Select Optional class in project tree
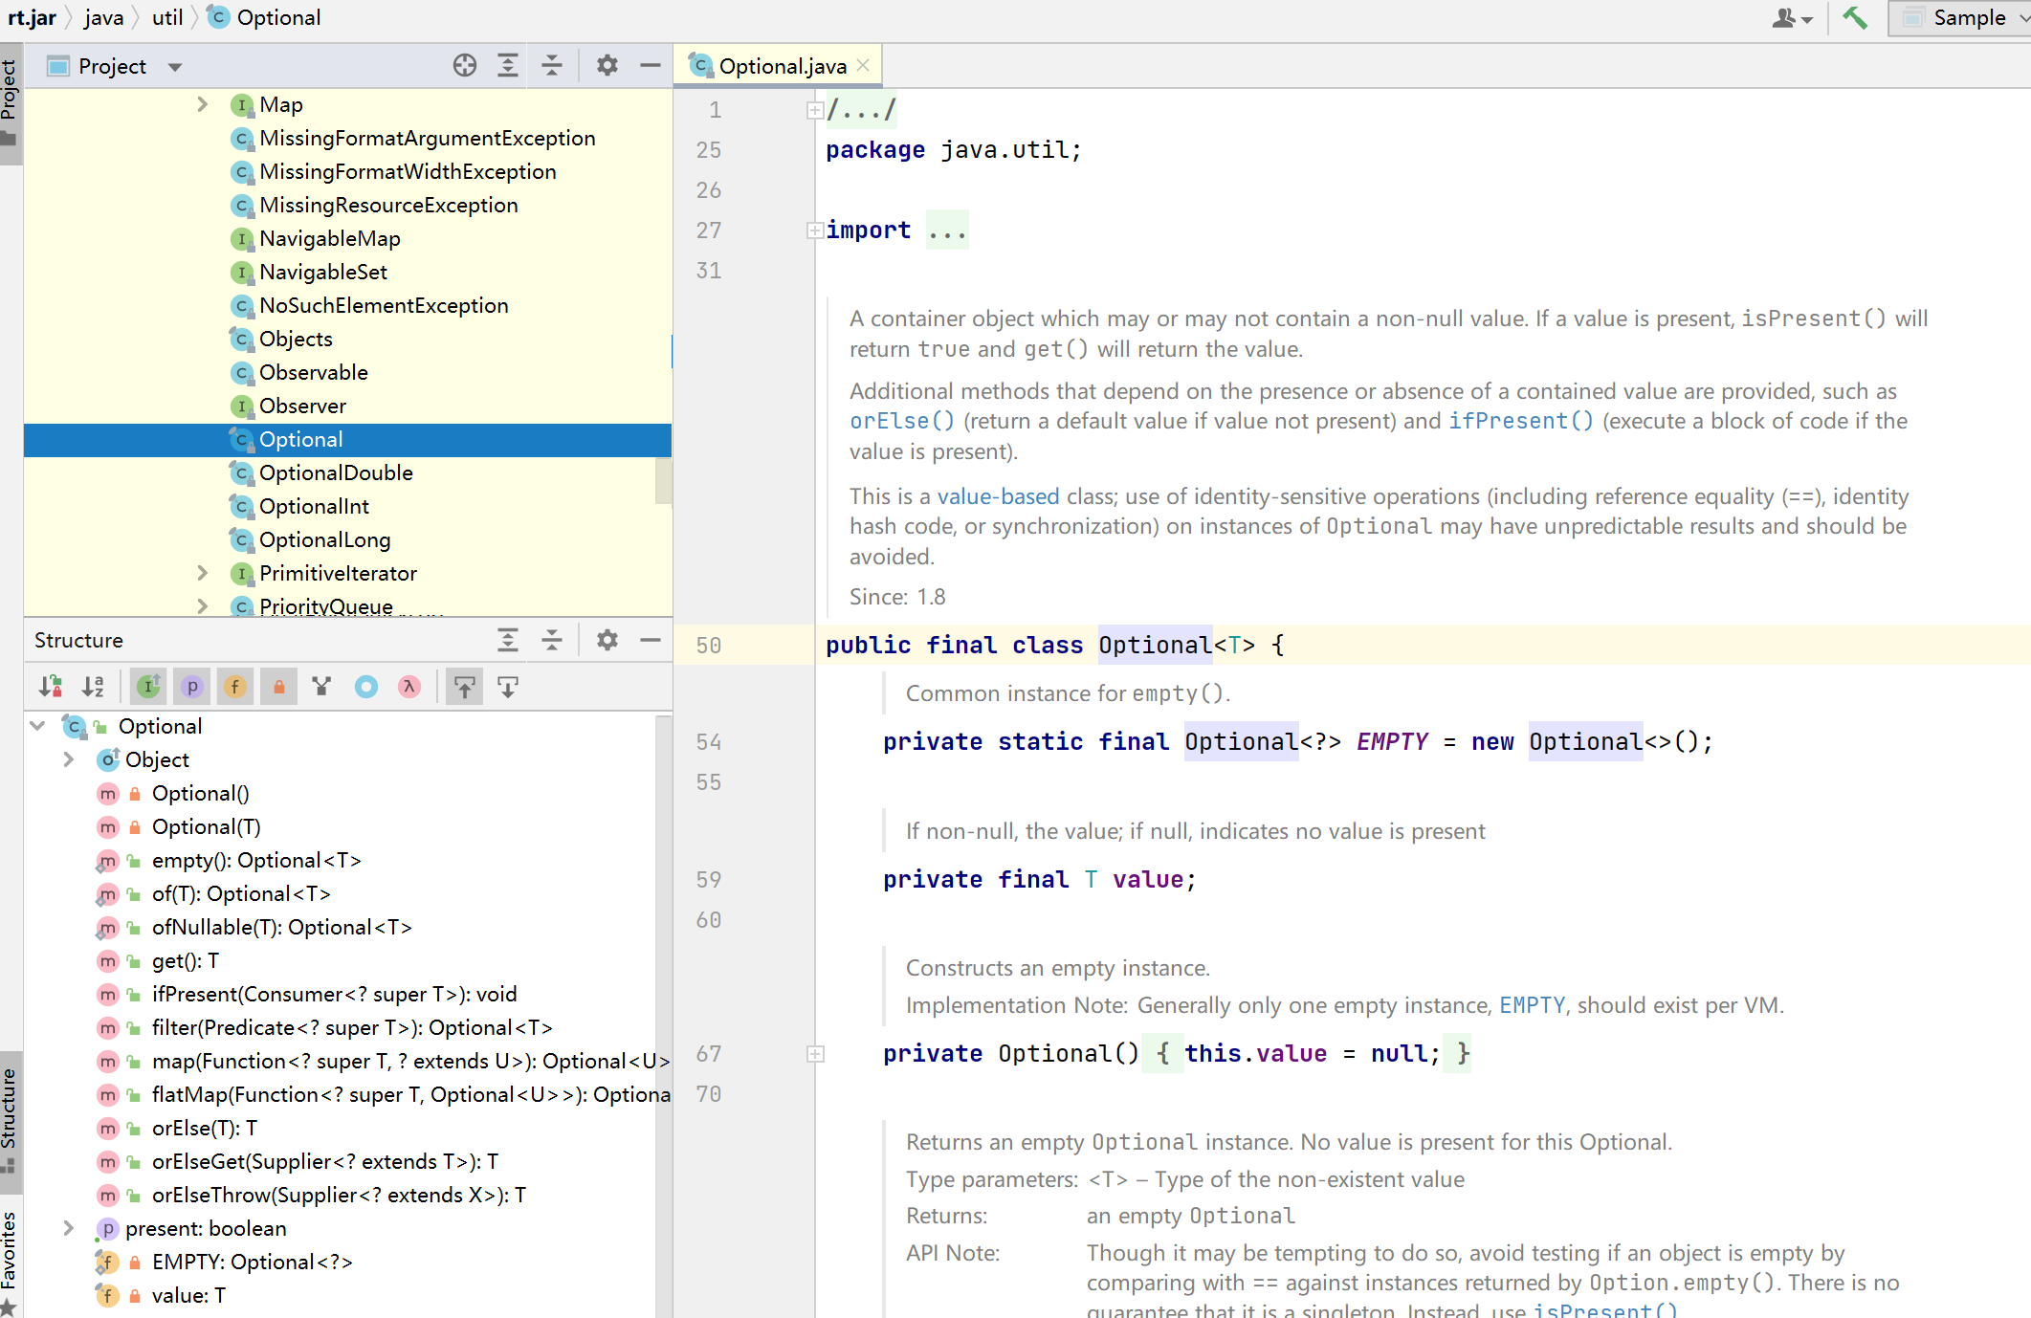 pos(300,439)
